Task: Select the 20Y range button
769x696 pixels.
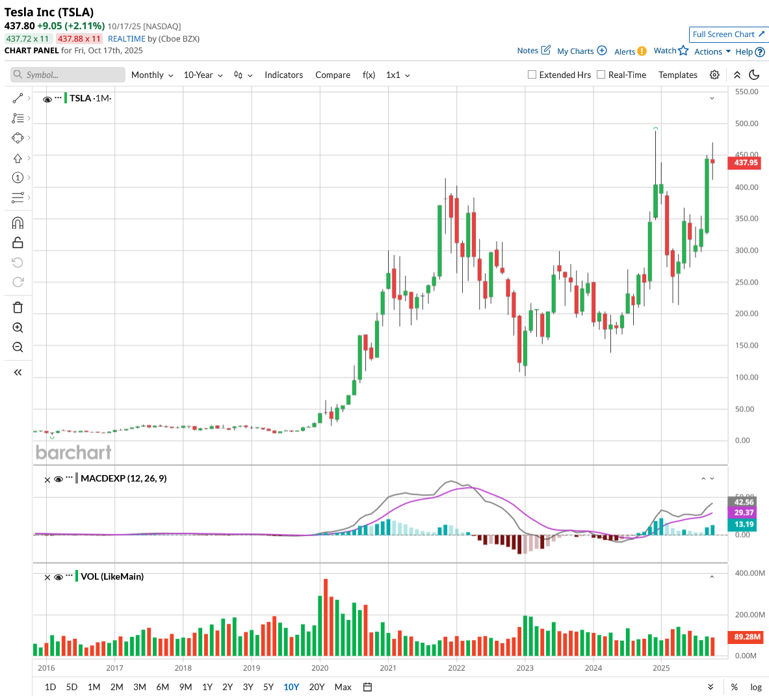Action: 317,687
